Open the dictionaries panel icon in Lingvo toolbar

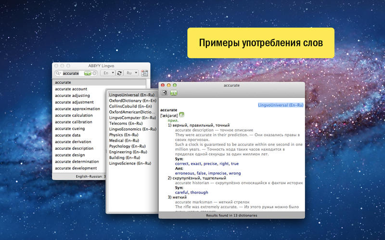[x=145, y=73]
